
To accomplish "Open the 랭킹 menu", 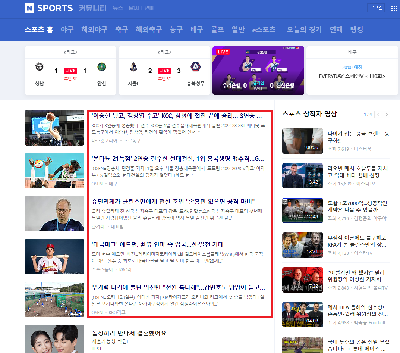I will tap(357, 29).
